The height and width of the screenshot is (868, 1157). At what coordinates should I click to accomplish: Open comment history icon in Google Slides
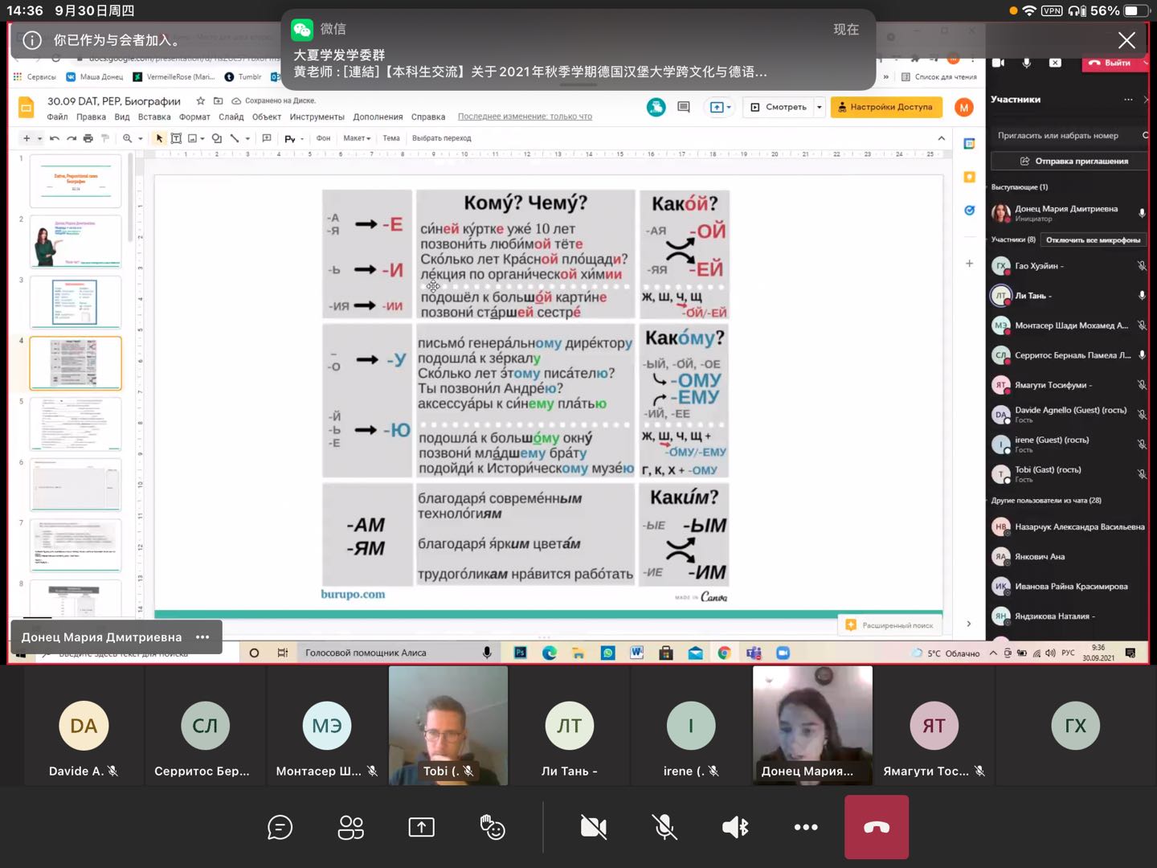point(684,107)
